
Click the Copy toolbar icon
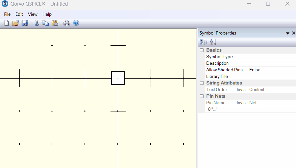pyautogui.click(x=46, y=23)
